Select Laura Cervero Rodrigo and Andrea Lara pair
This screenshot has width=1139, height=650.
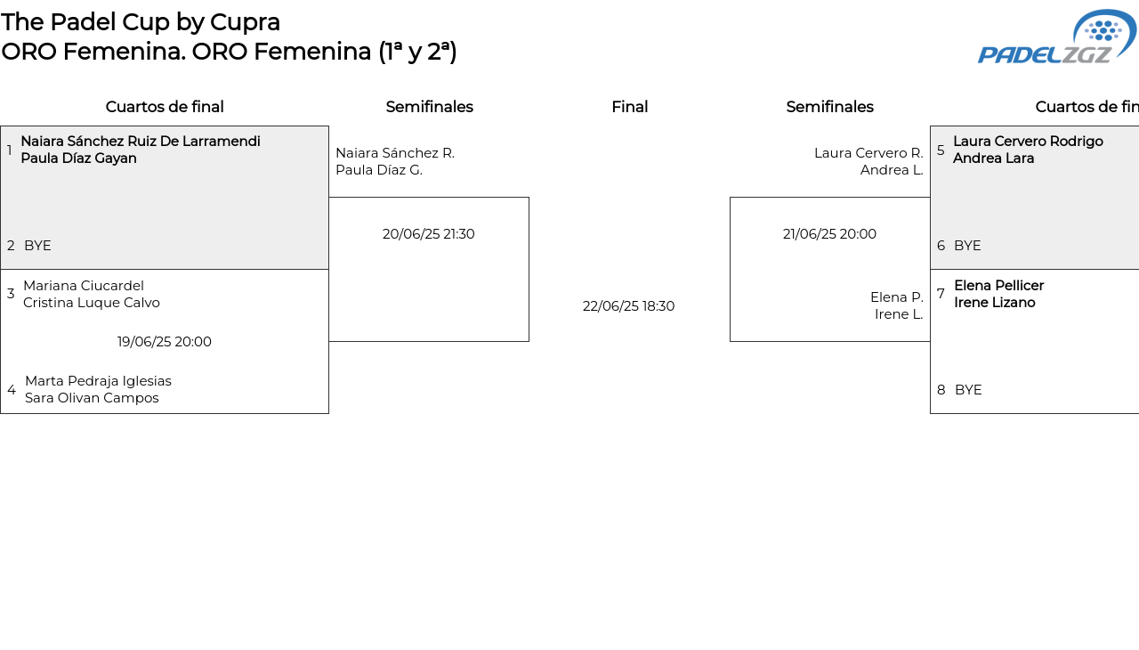pos(1027,150)
